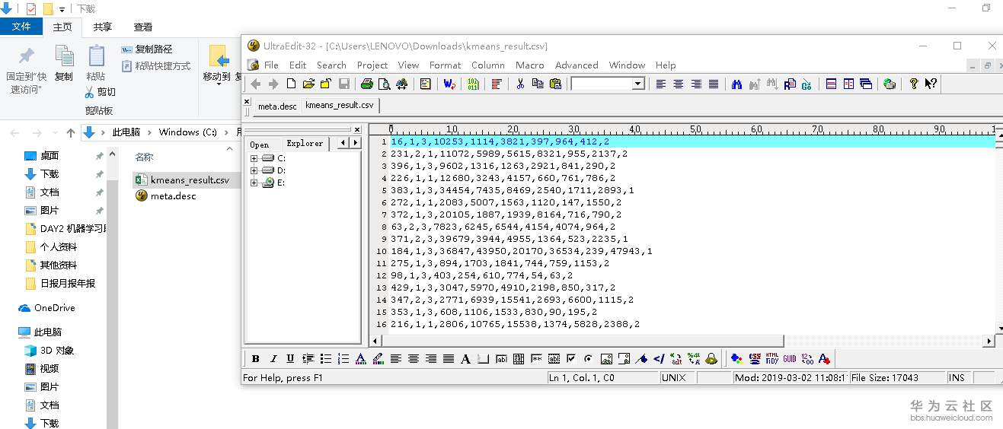Open the File menu in UltraEdit

tap(271, 65)
